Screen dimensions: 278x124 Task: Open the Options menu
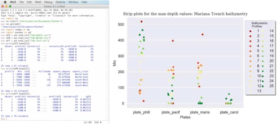60,2
